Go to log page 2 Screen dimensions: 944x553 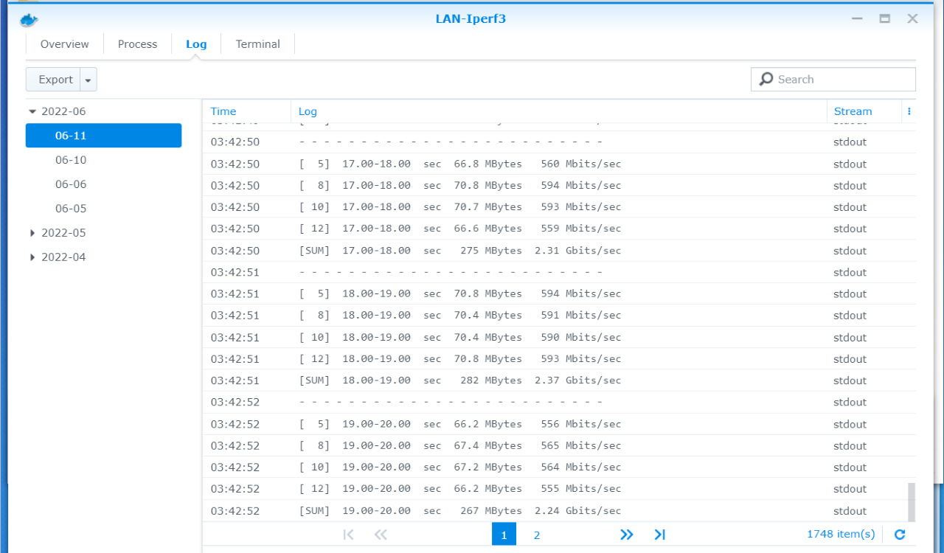(537, 535)
